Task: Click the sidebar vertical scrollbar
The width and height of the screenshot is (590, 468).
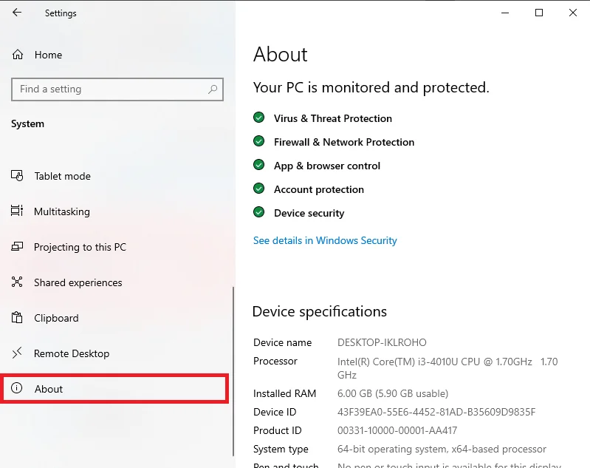Action: tap(233, 371)
